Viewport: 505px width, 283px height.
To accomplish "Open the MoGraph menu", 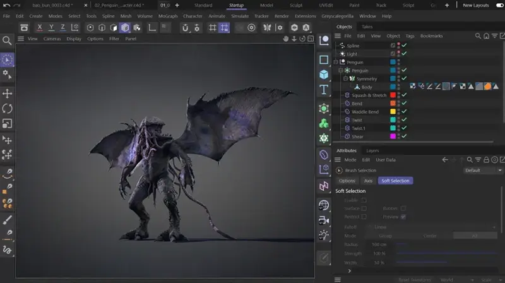I will (x=168, y=16).
